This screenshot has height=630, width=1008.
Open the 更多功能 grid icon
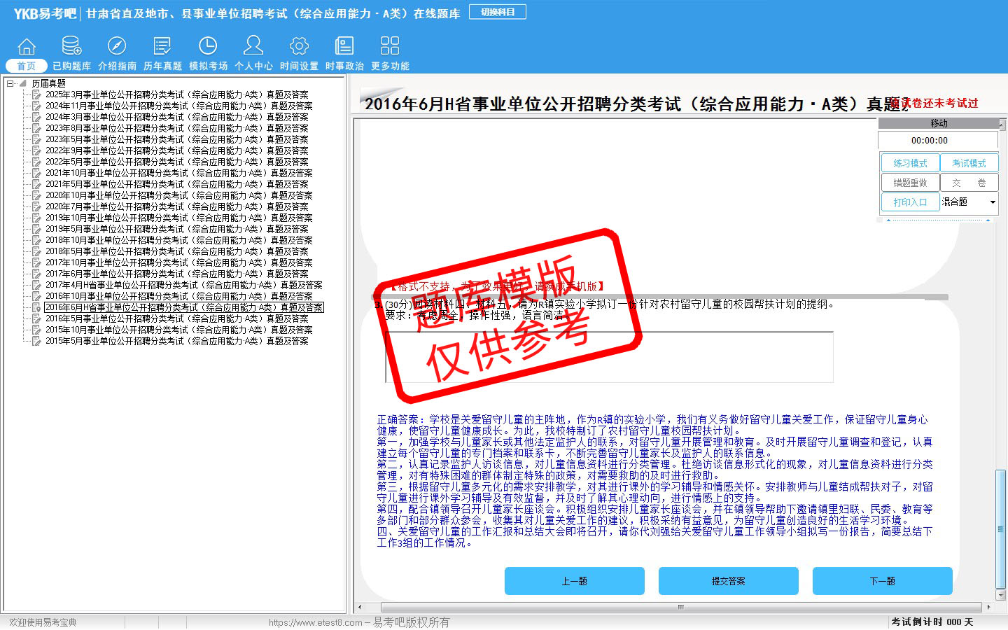click(x=390, y=47)
